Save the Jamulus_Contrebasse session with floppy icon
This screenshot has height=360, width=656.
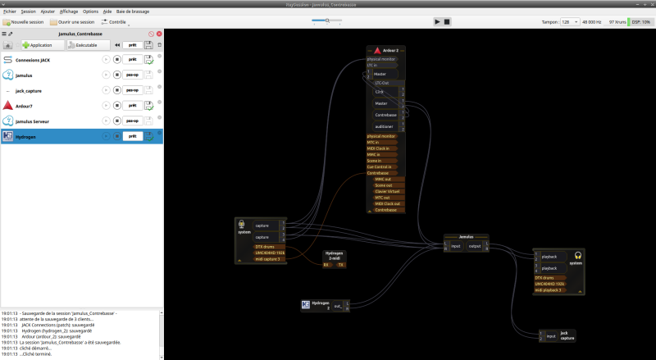[147, 45]
